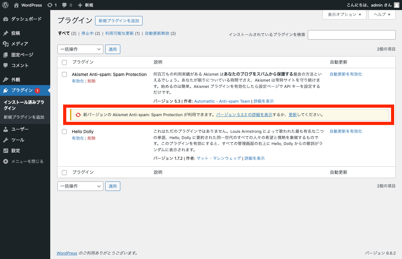
Task: Check the select-all box in table header
Action: pyautogui.click(x=64, y=62)
